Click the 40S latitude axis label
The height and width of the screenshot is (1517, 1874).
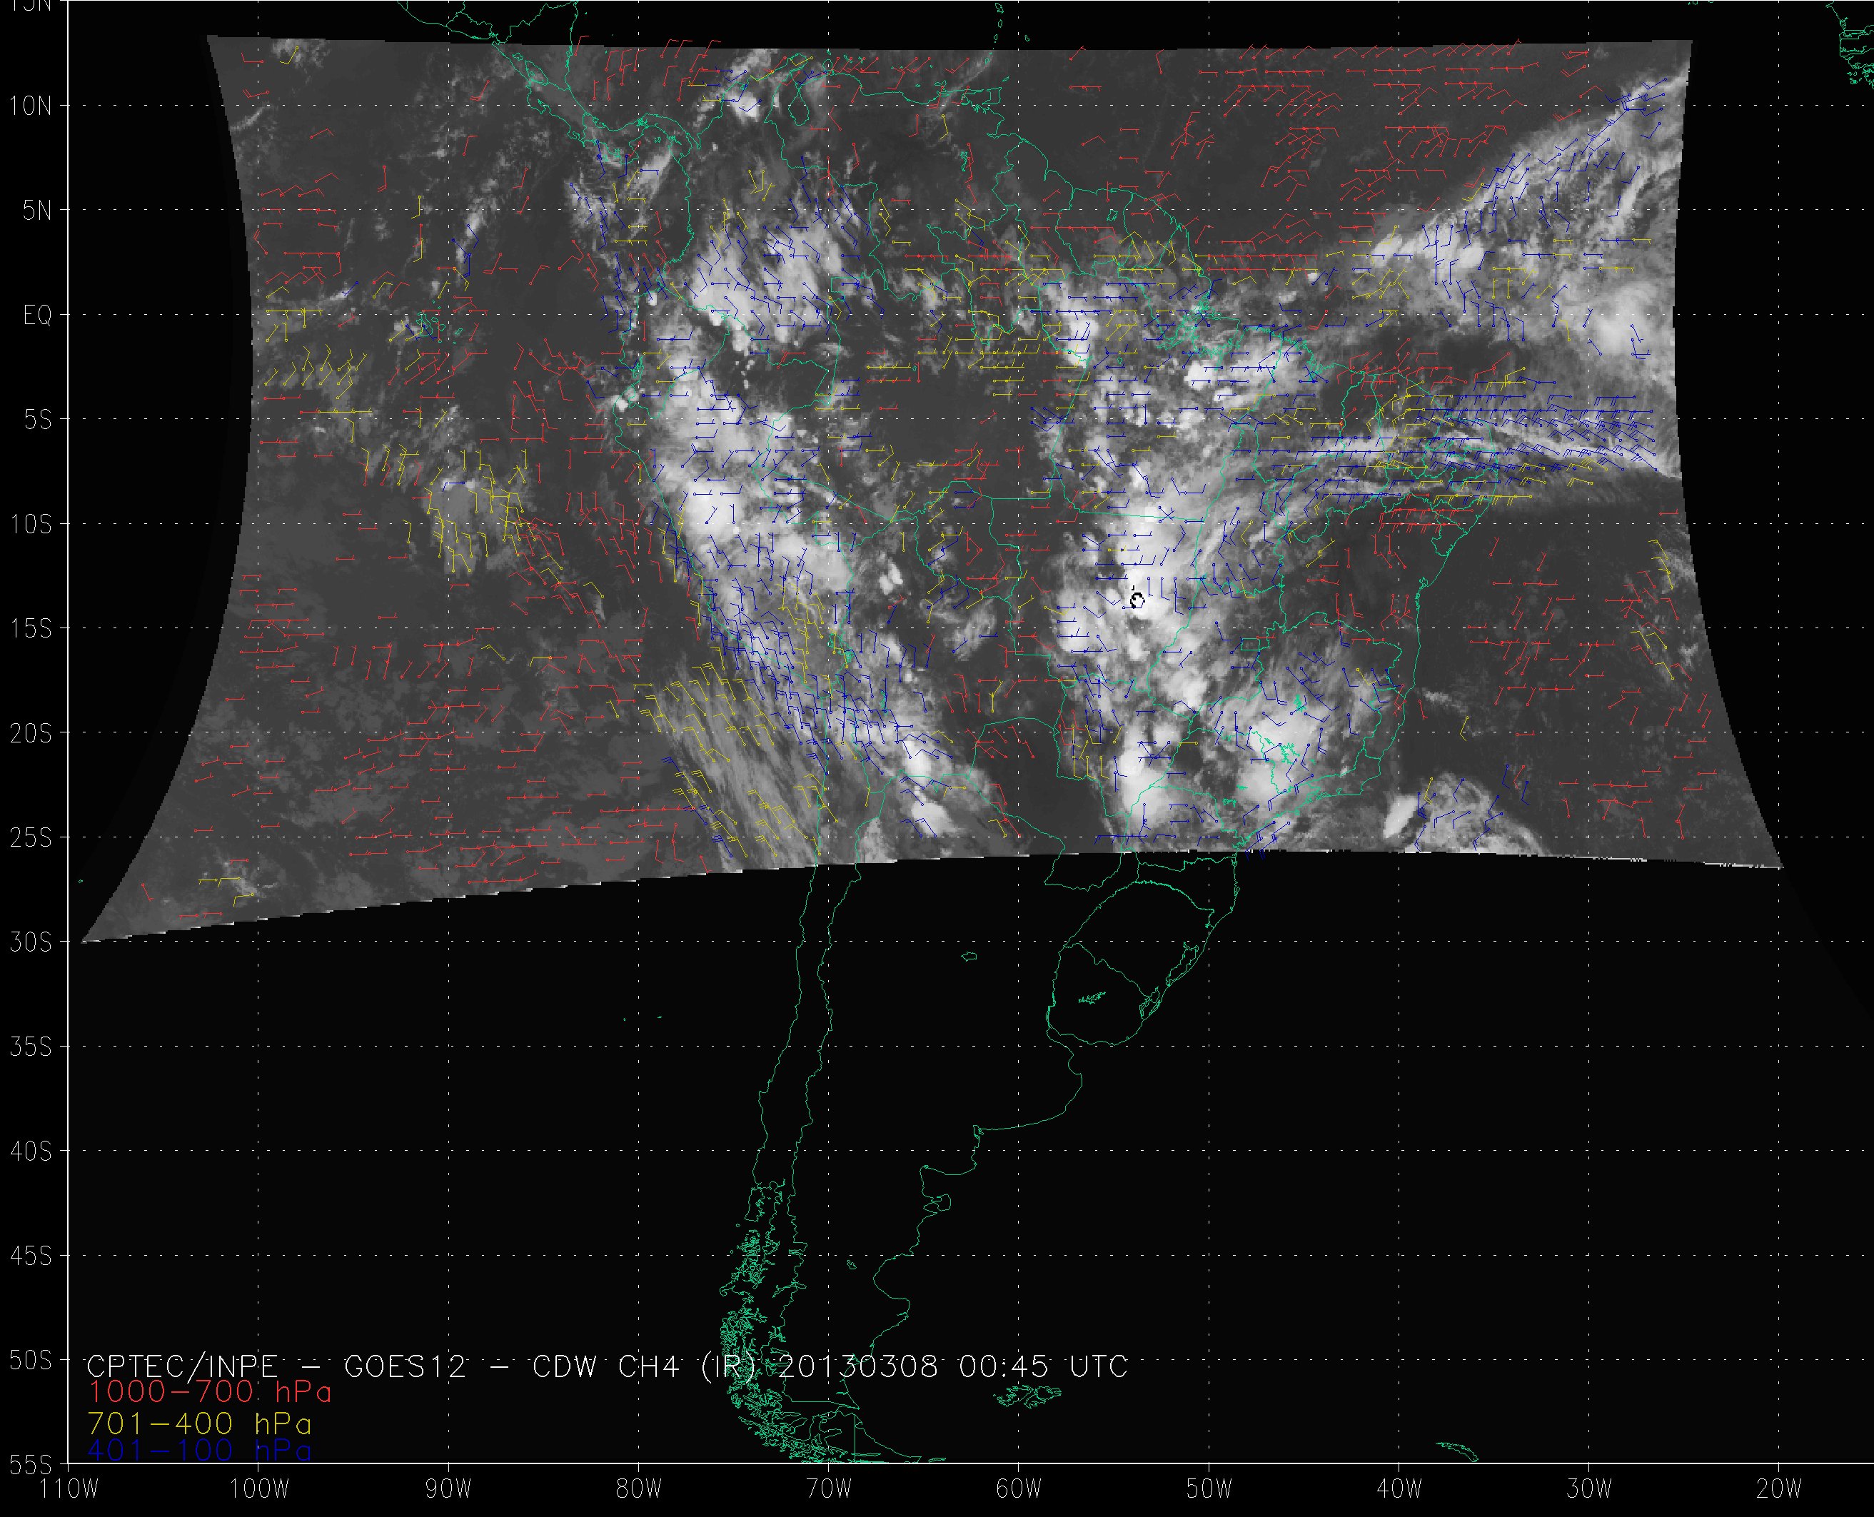coord(31,1151)
